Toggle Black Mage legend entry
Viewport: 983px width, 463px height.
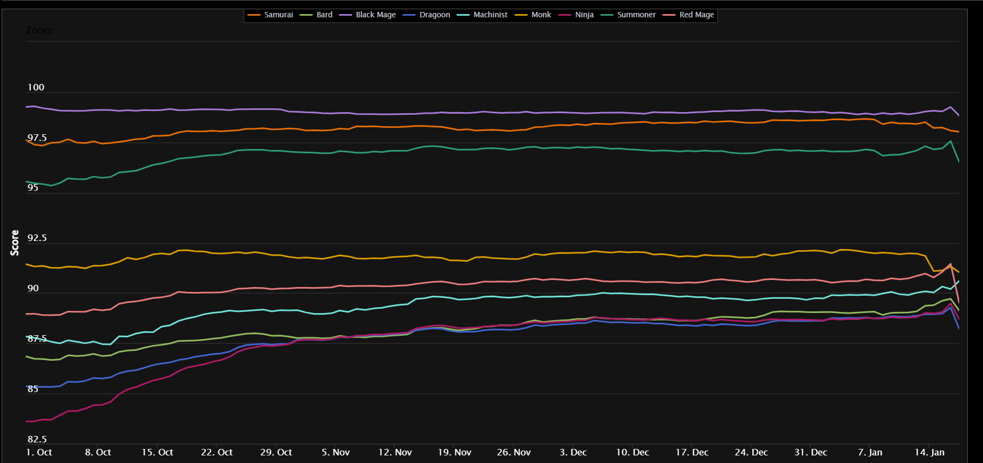coord(367,15)
